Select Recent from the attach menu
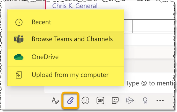The width and height of the screenshot is (177, 112). coord(41,22)
